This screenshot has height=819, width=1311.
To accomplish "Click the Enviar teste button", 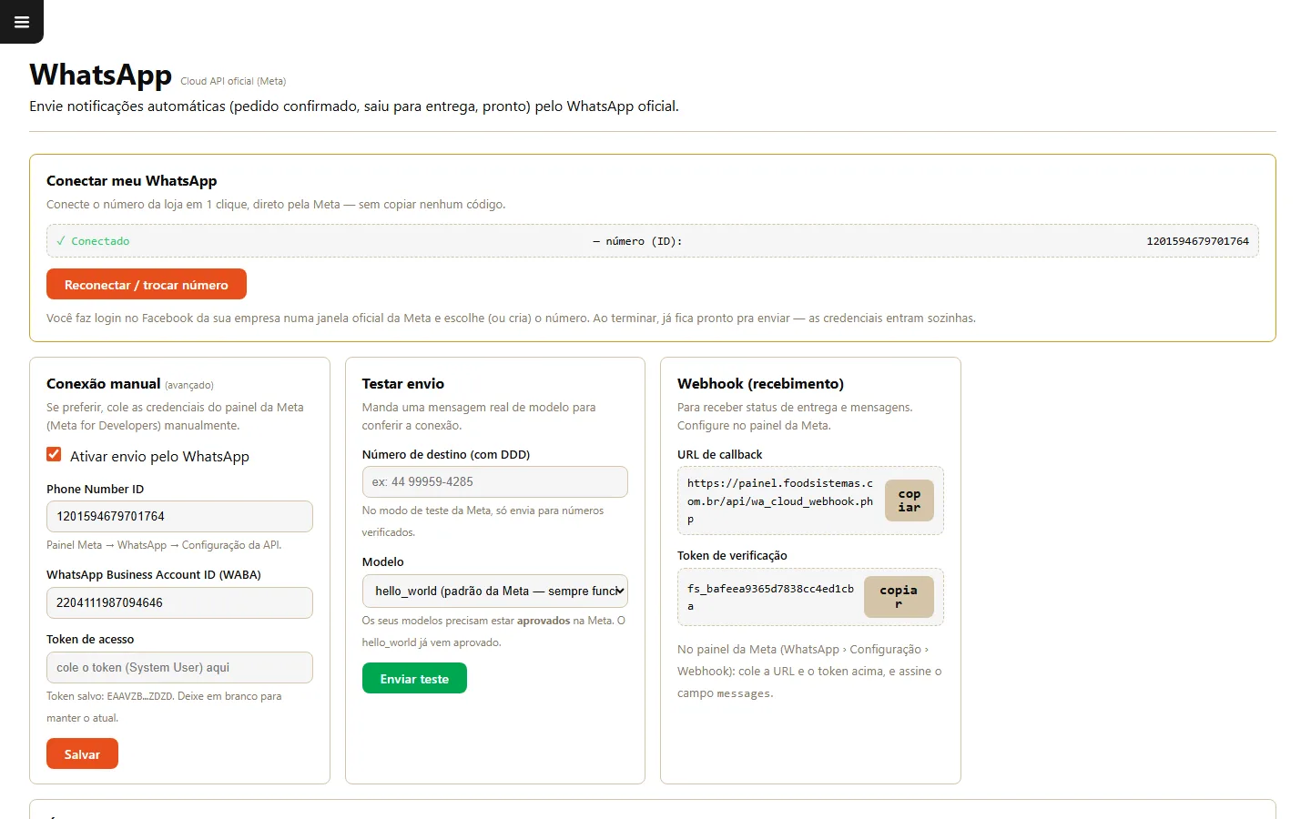I will [414, 678].
